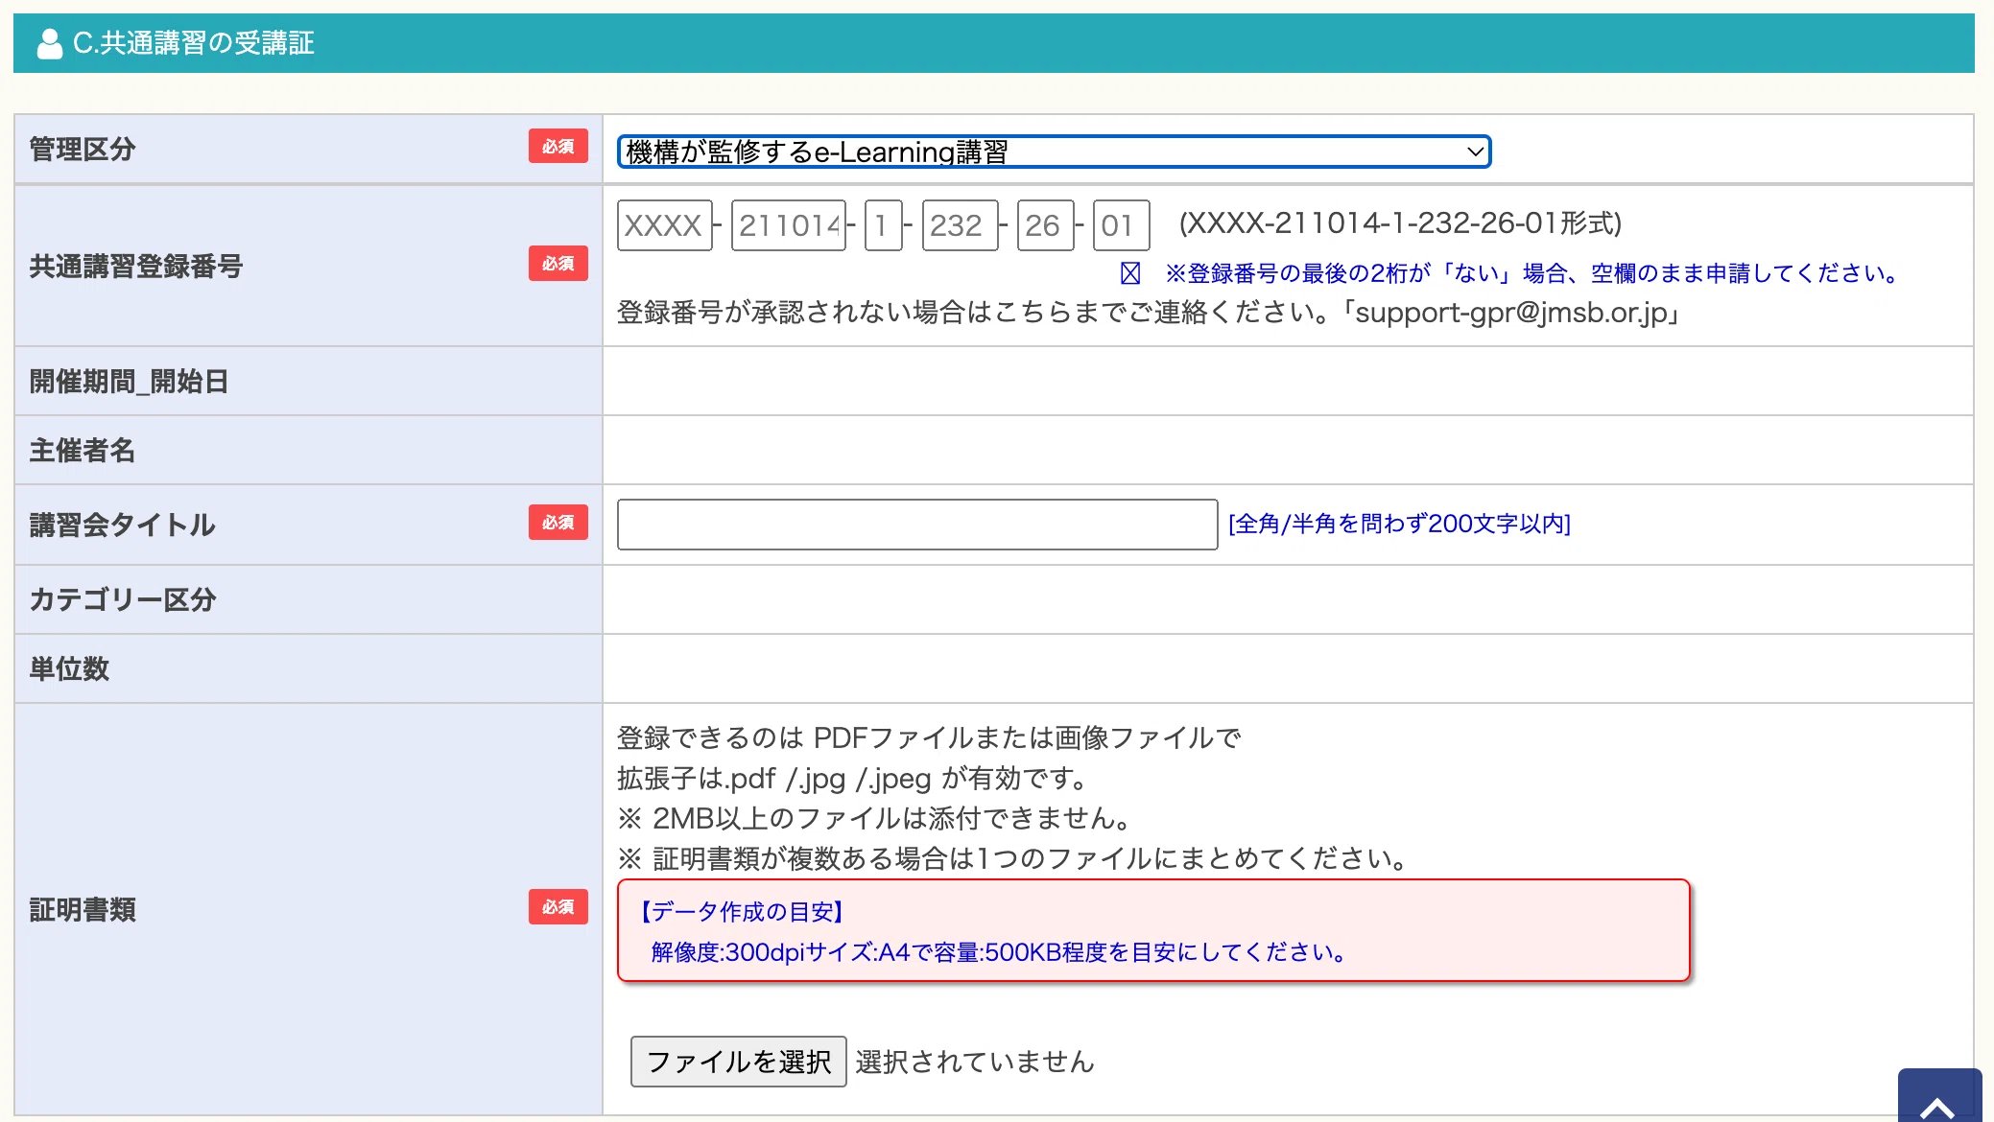This screenshot has height=1122, width=1994.
Task: Click the XXXX registration number field
Action: click(664, 225)
